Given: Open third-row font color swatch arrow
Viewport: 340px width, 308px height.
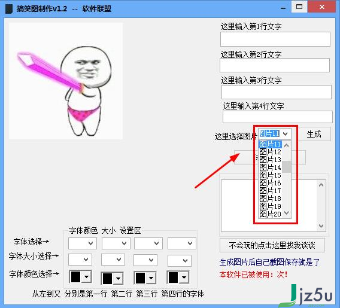Looking at the screenshot, I should [x=151, y=278].
